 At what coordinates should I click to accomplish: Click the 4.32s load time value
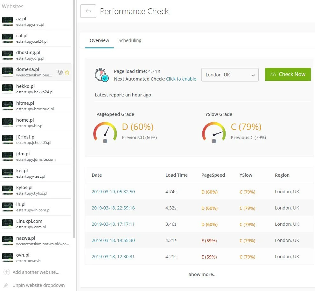click(171, 208)
